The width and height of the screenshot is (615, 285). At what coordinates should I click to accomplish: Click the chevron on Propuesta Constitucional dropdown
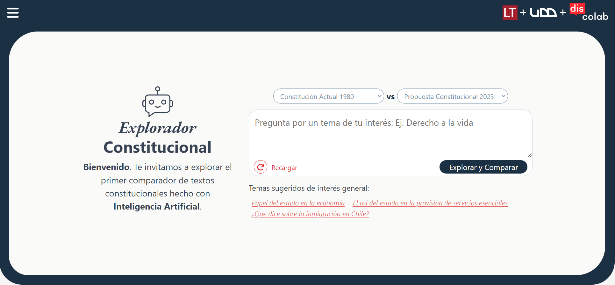point(503,96)
